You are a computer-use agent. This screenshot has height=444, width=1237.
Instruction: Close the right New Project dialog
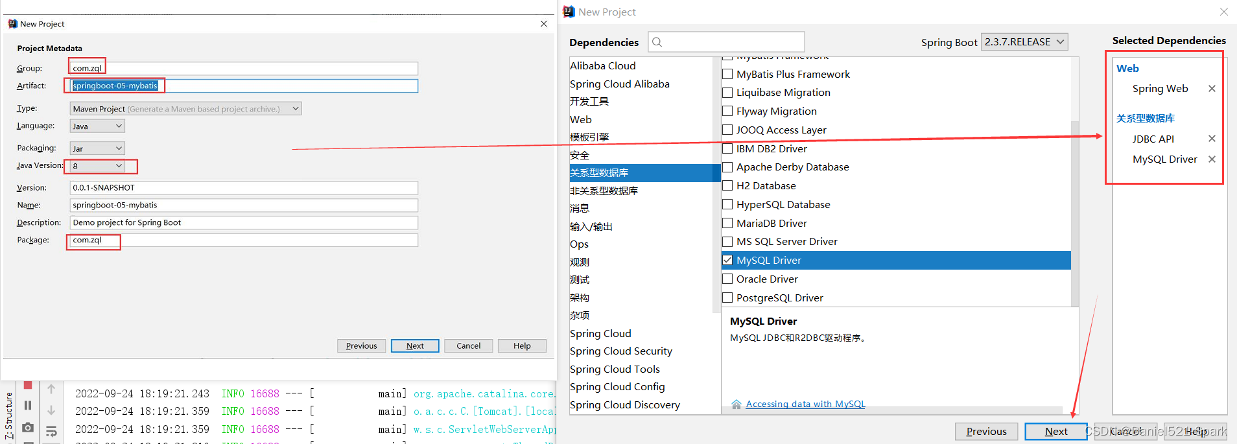(x=1224, y=12)
